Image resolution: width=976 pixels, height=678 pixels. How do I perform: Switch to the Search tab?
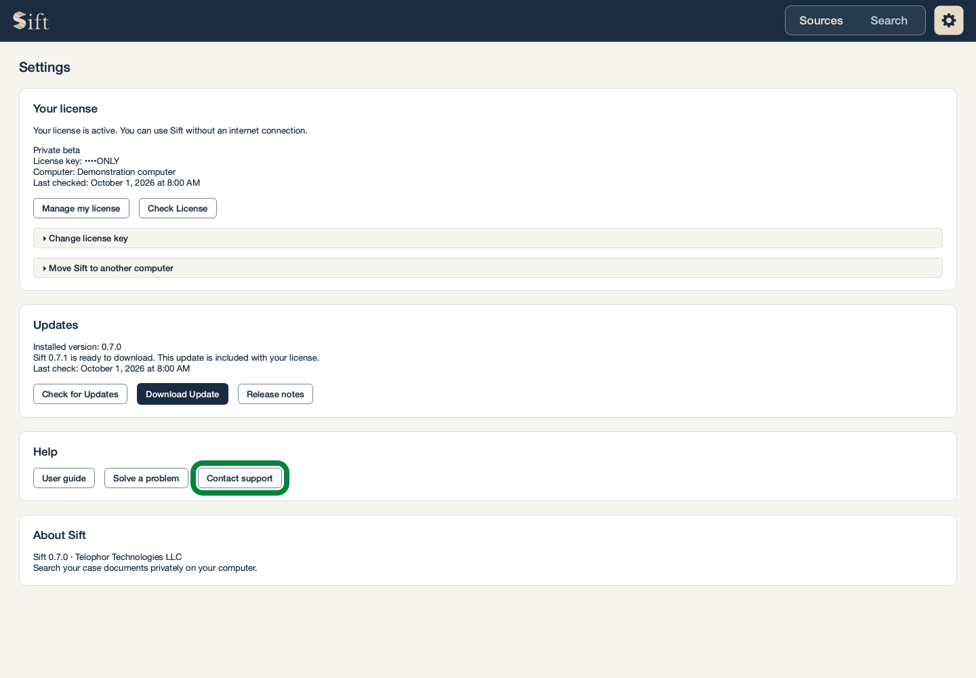tap(889, 20)
